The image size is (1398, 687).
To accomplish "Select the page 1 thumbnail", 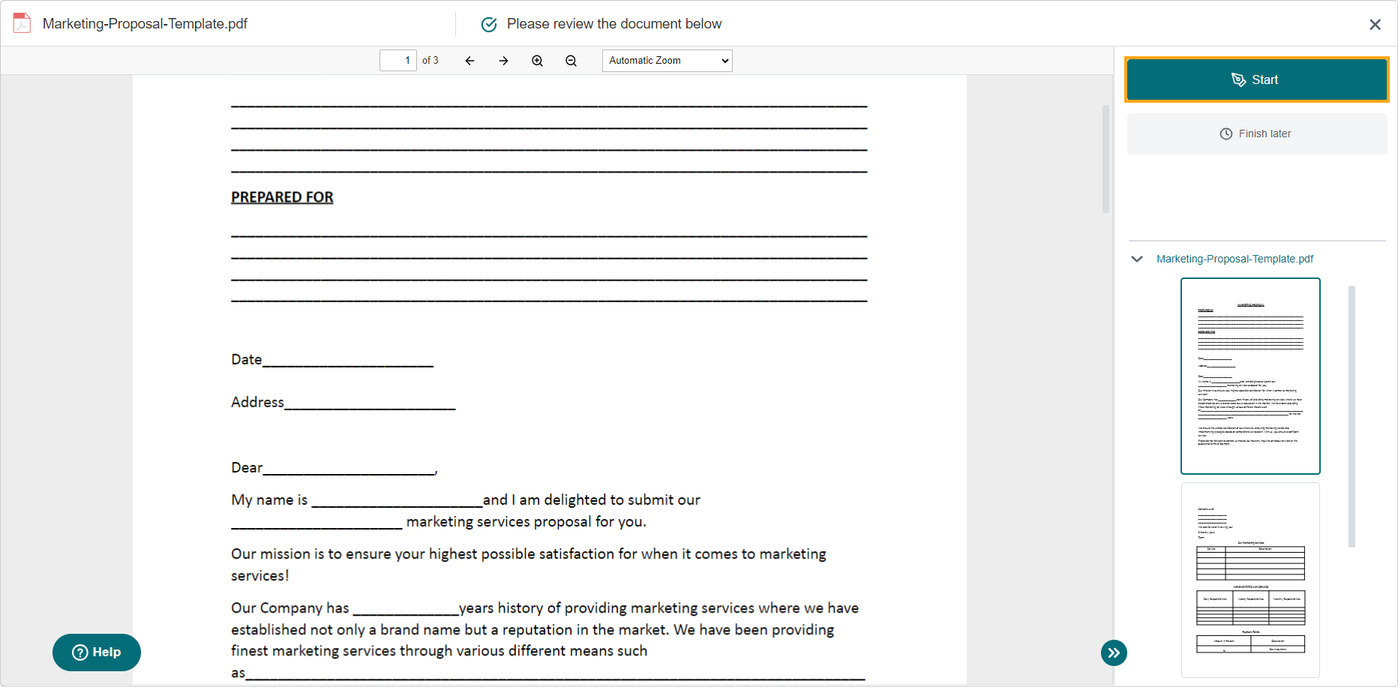I will click(x=1250, y=376).
